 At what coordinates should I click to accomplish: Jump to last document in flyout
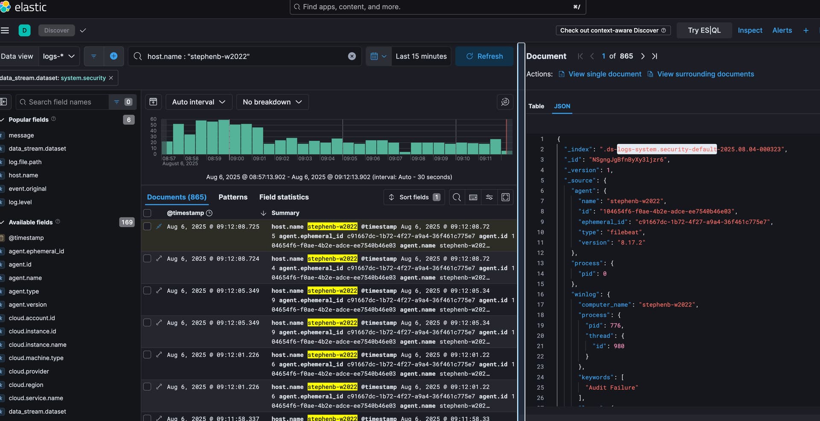click(x=654, y=56)
